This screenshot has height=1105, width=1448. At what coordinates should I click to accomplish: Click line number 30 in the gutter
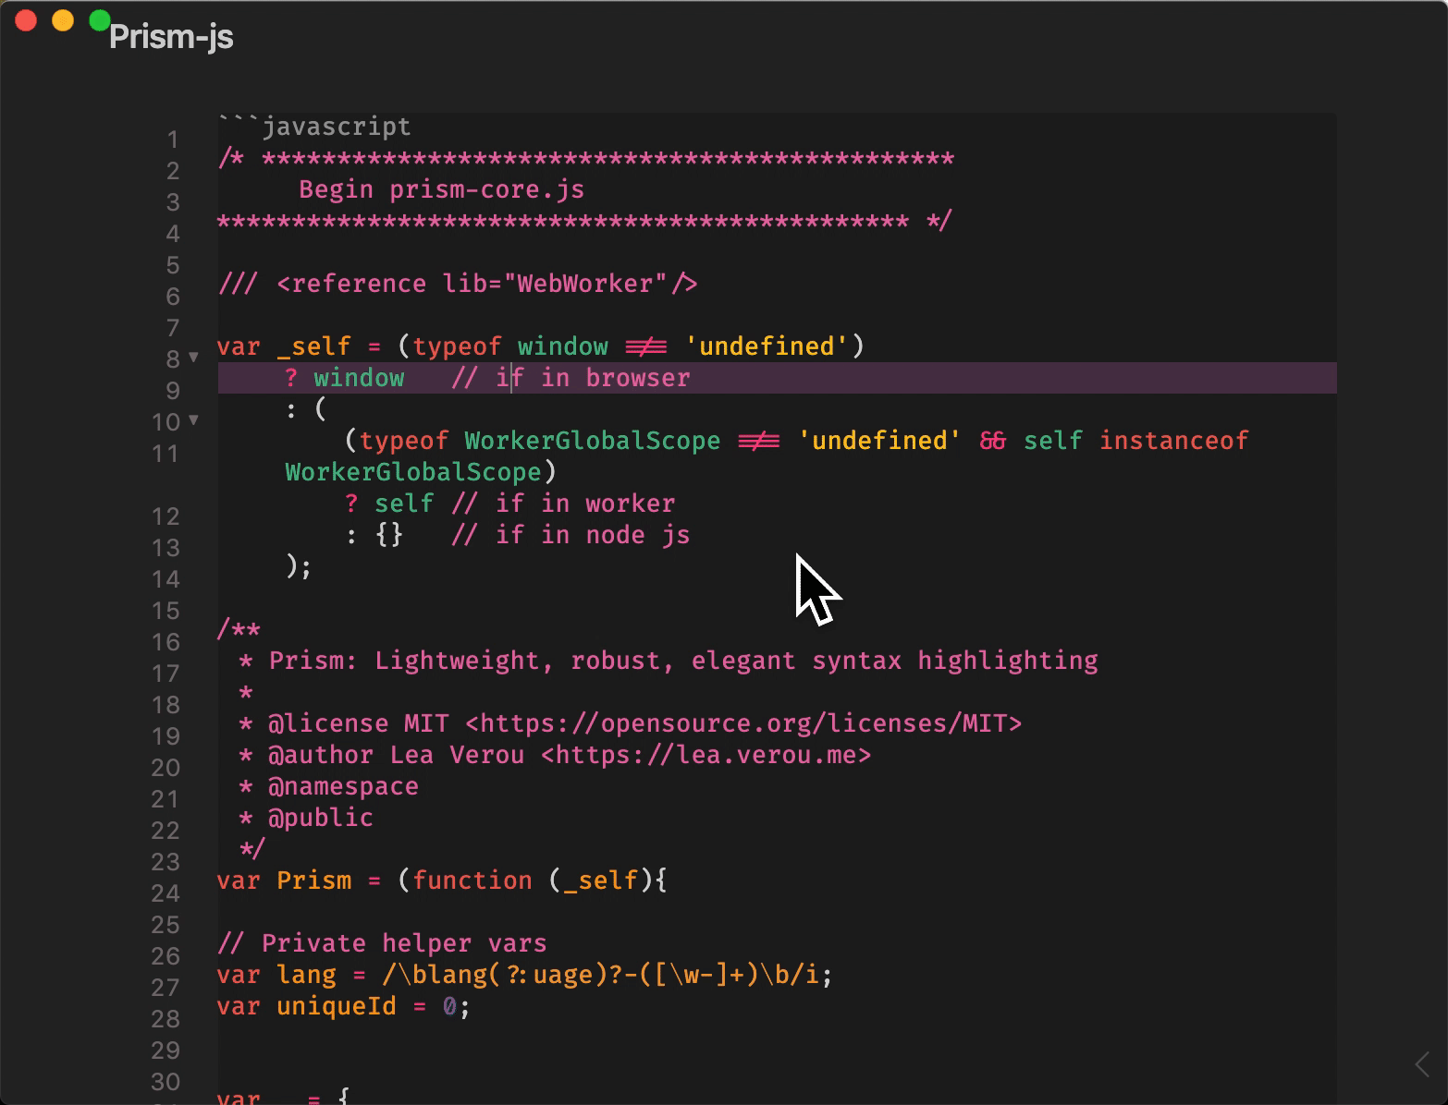(x=166, y=1082)
